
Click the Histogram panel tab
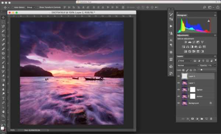point(182,15)
